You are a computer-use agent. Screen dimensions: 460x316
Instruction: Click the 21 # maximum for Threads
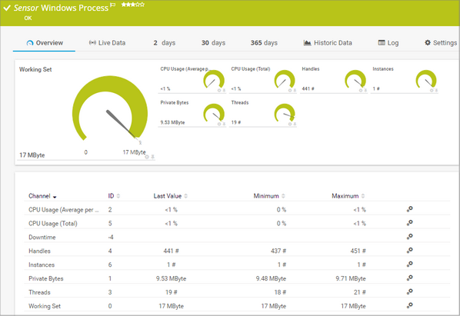[x=360, y=292]
